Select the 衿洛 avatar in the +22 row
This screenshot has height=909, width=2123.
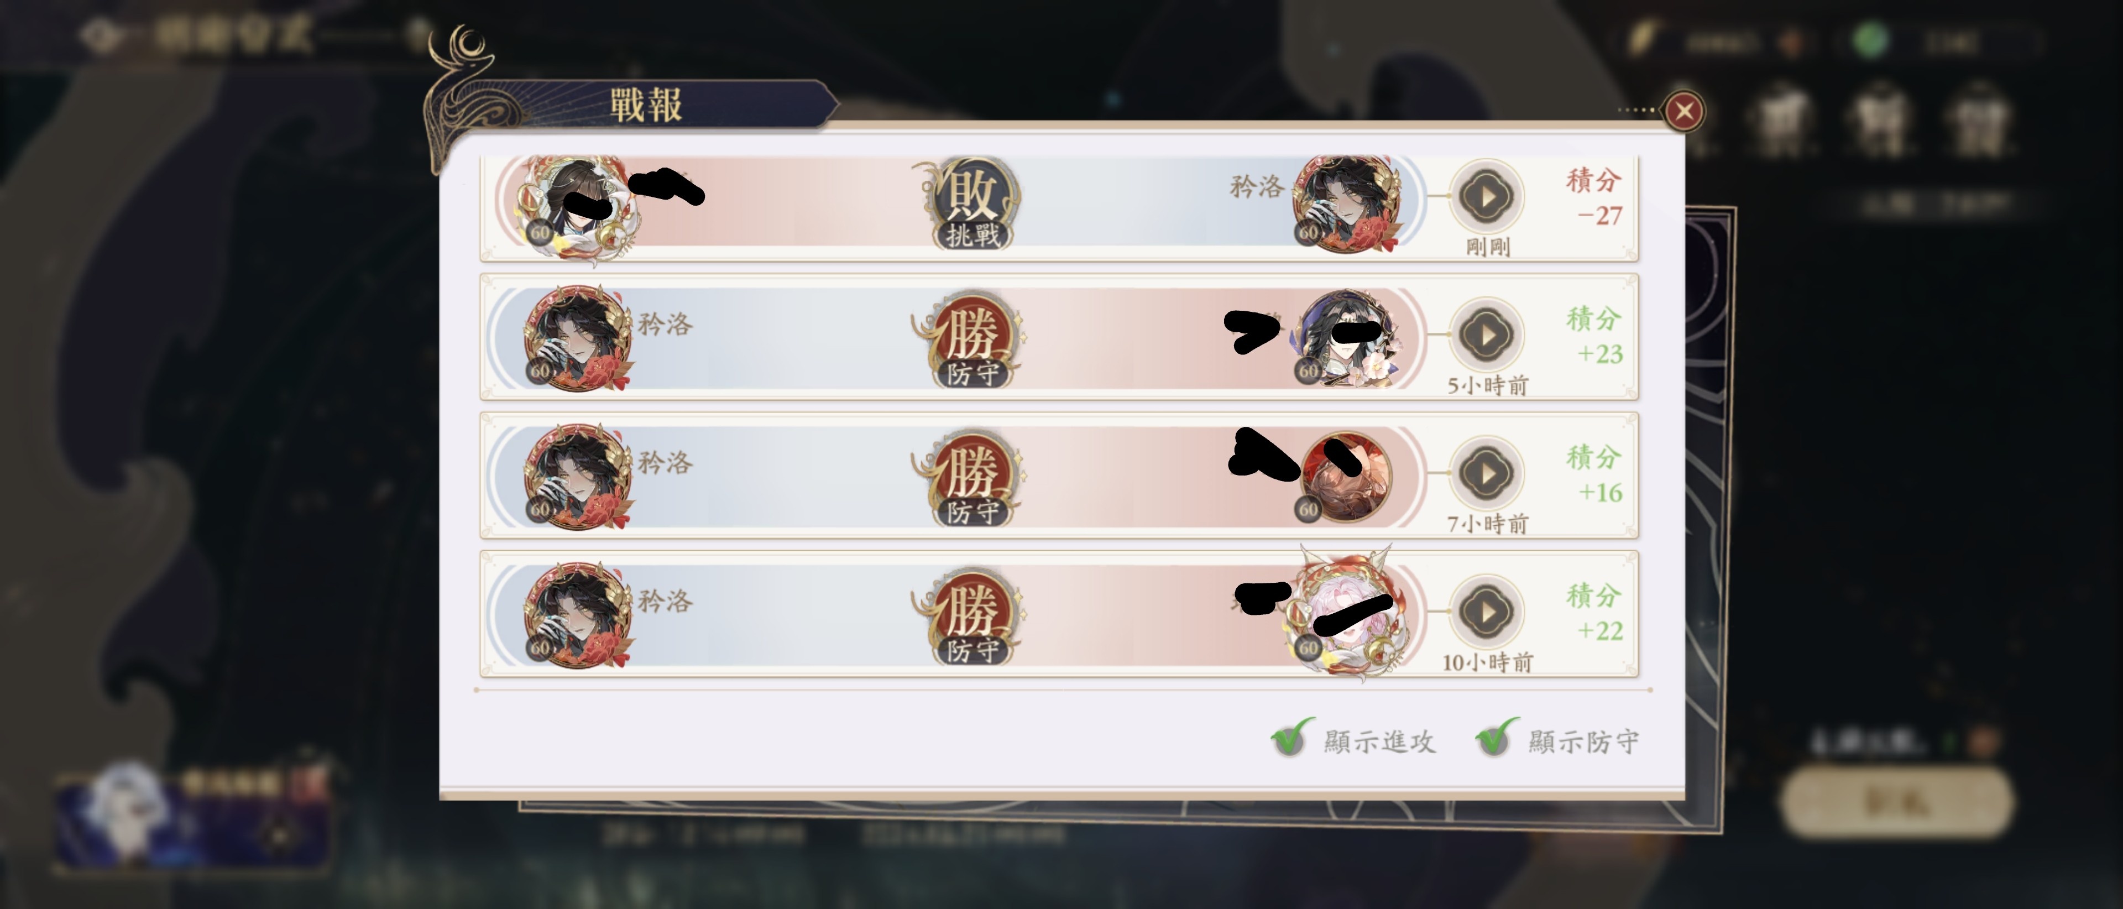click(x=577, y=615)
